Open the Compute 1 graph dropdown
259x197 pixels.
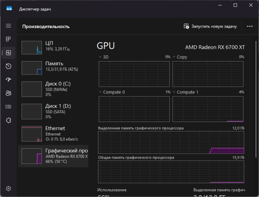[175, 92]
